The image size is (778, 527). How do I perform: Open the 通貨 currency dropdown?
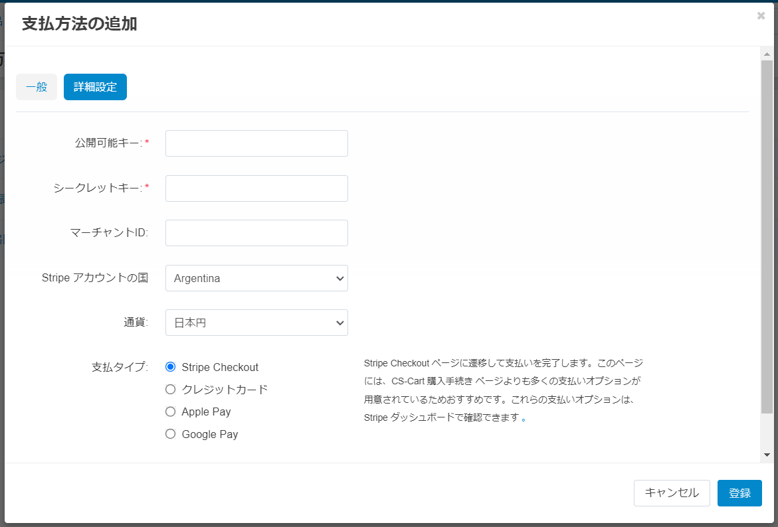[256, 323]
